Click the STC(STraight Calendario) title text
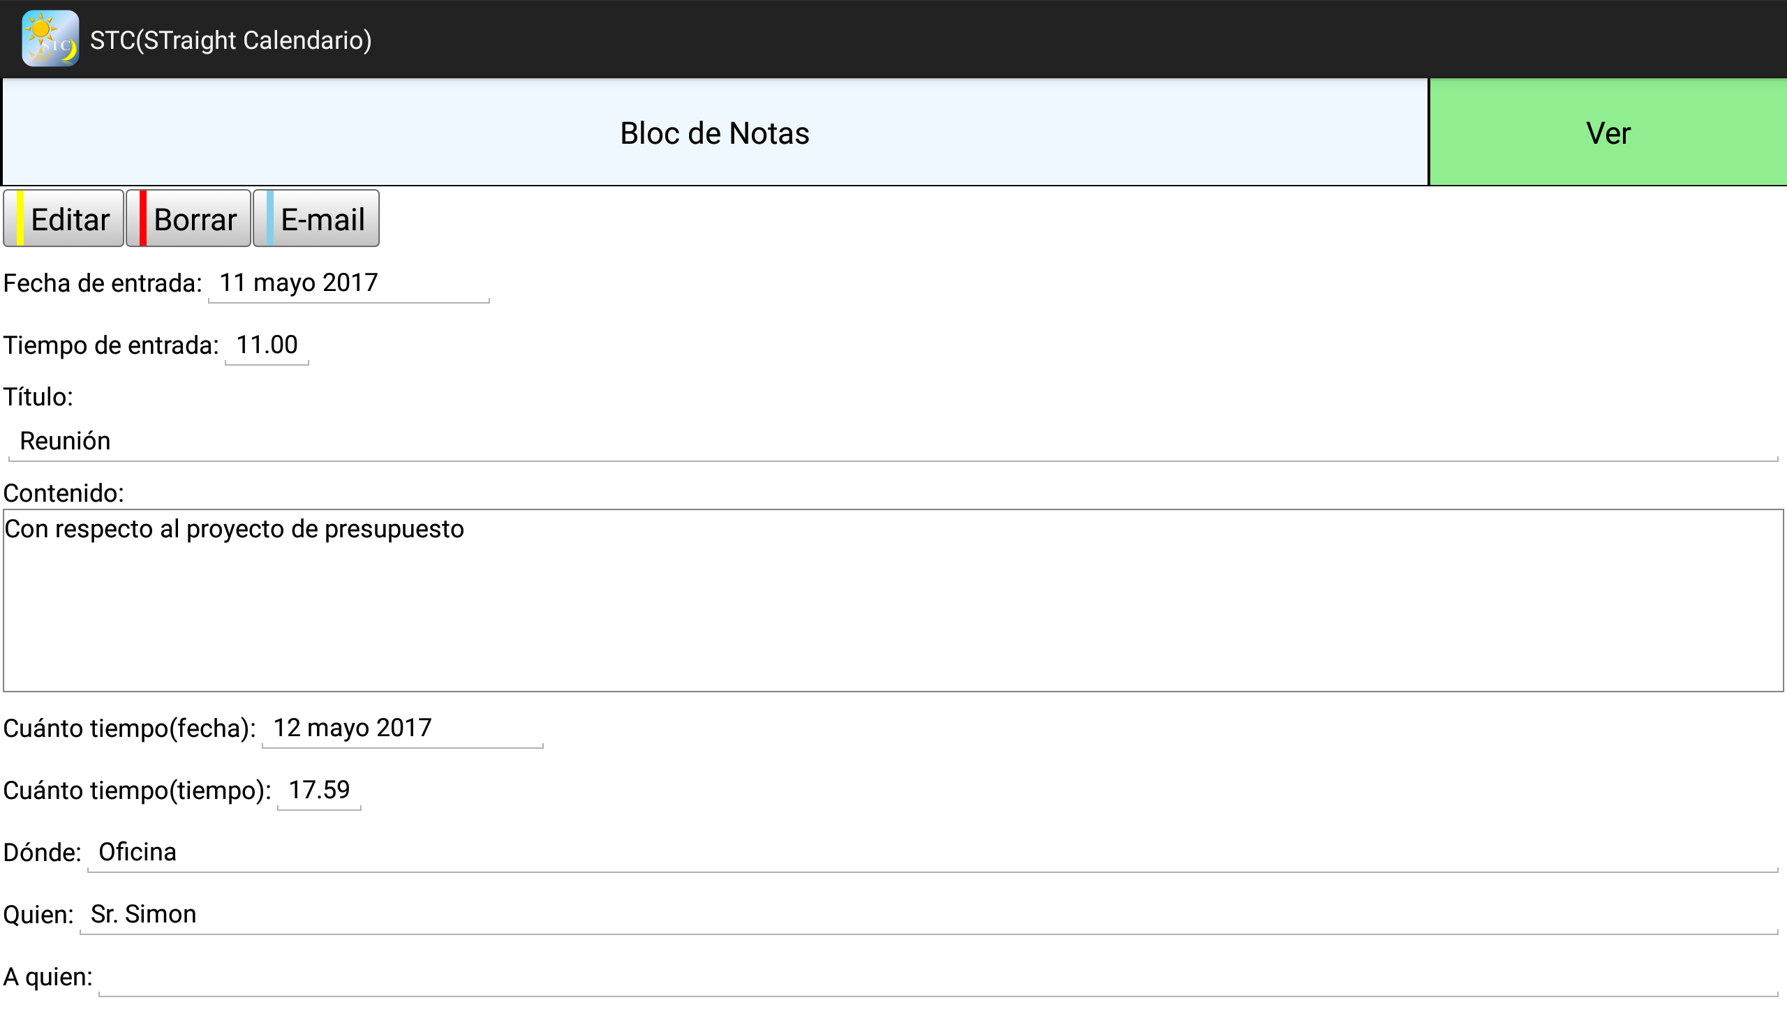This screenshot has width=1787, height=1016. tap(230, 40)
